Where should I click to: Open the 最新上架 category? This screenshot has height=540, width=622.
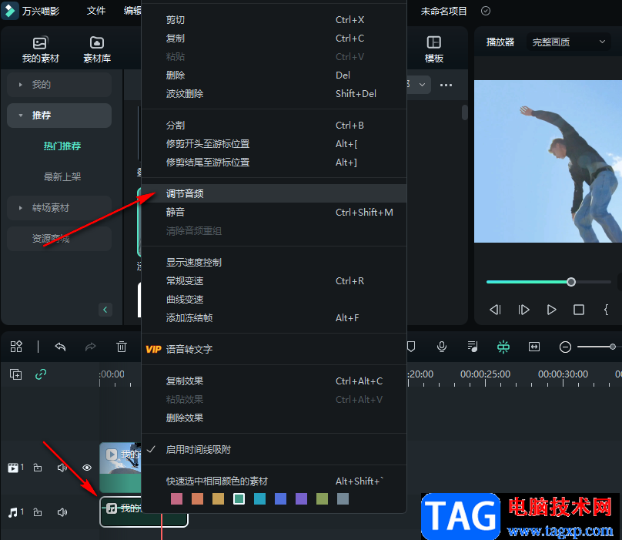pyautogui.click(x=62, y=176)
